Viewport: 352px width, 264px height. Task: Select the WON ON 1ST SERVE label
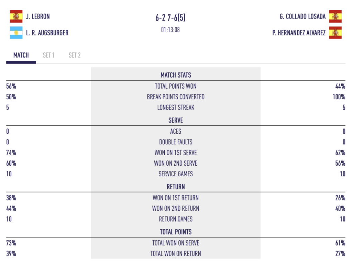point(176,153)
